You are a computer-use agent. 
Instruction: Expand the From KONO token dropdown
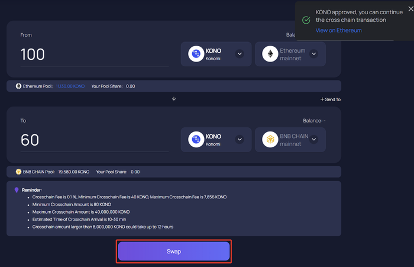[240, 54]
